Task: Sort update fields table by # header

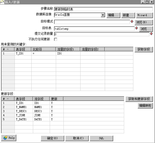Action: click(8, 99)
